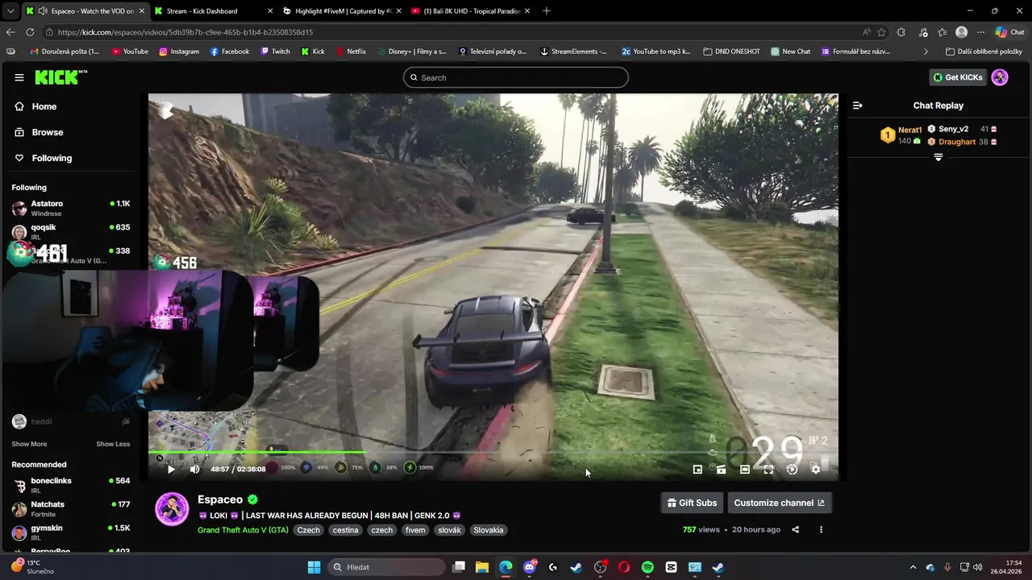Open video settings with the gear icon
Viewport: 1032px width, 580px height.
[816, 469]
